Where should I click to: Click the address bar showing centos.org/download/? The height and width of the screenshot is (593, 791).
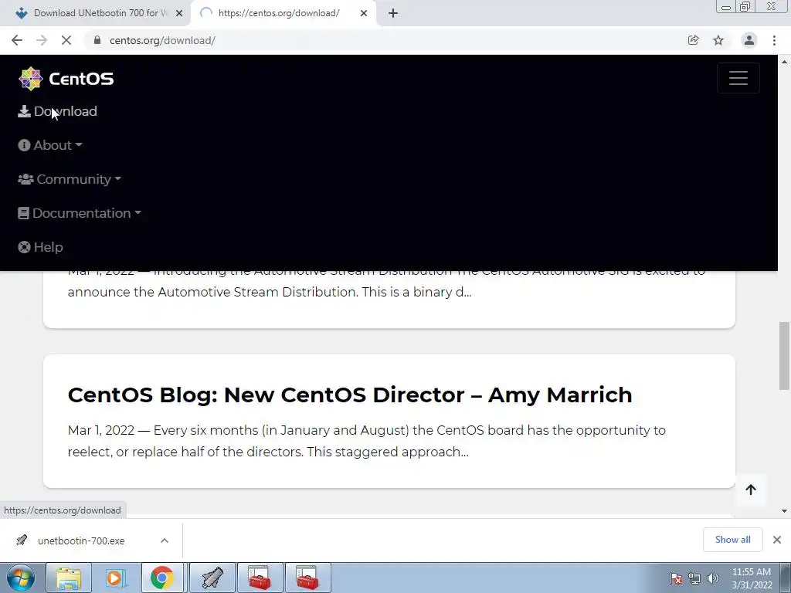pos(389,40)
